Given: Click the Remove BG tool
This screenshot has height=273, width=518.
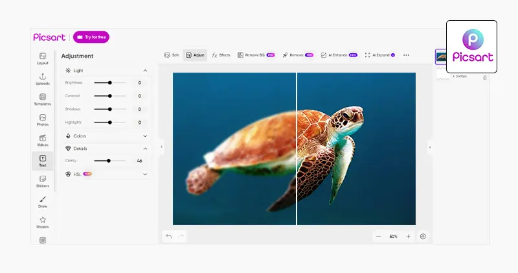Looking at the screenshot, I should 256,55.
